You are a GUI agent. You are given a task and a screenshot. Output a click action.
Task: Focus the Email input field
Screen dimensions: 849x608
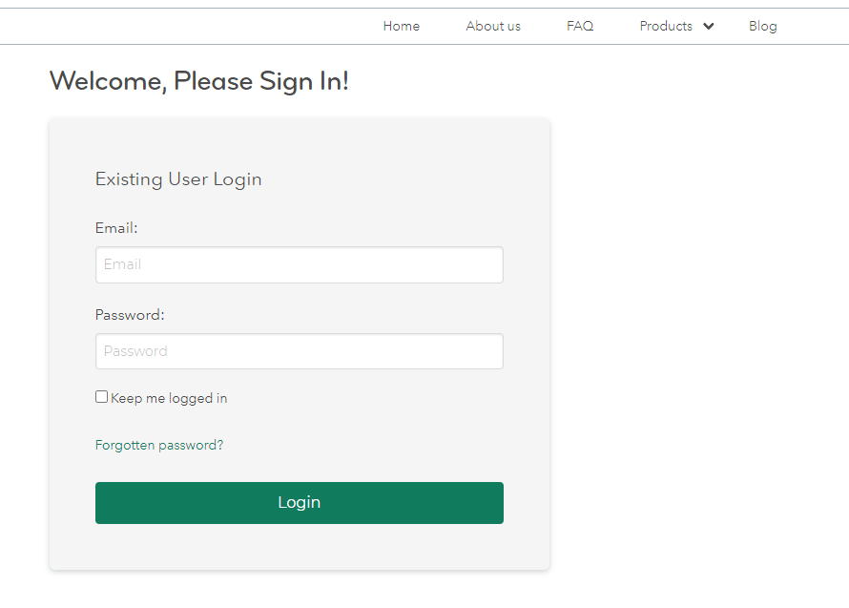coord(300,264)
